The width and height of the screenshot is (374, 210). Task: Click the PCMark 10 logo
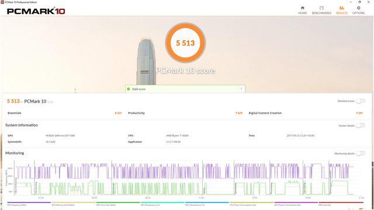36,11
